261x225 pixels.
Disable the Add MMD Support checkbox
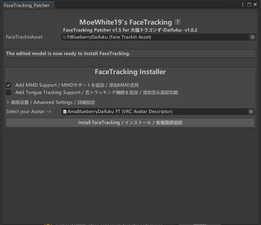pos(8,85)
